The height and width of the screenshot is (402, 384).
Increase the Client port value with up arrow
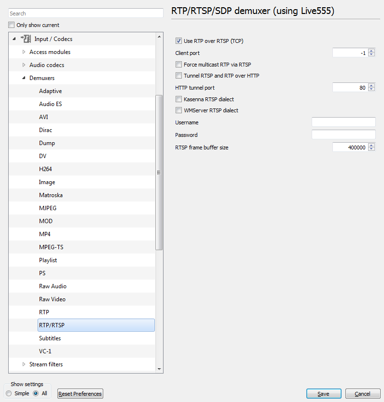coord(371,51)
